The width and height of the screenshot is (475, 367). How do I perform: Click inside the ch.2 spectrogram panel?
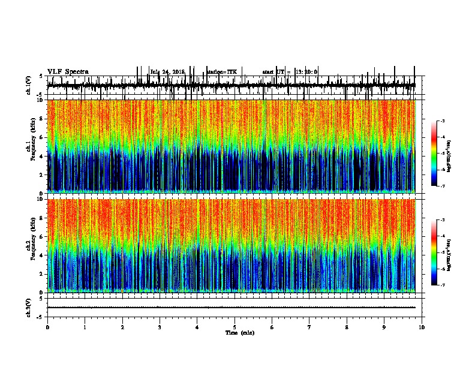(232, 246)
